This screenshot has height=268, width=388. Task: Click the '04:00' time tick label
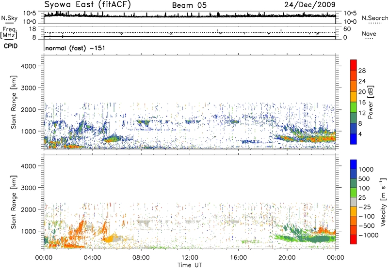pyautogui.click(x=92, y=258)
